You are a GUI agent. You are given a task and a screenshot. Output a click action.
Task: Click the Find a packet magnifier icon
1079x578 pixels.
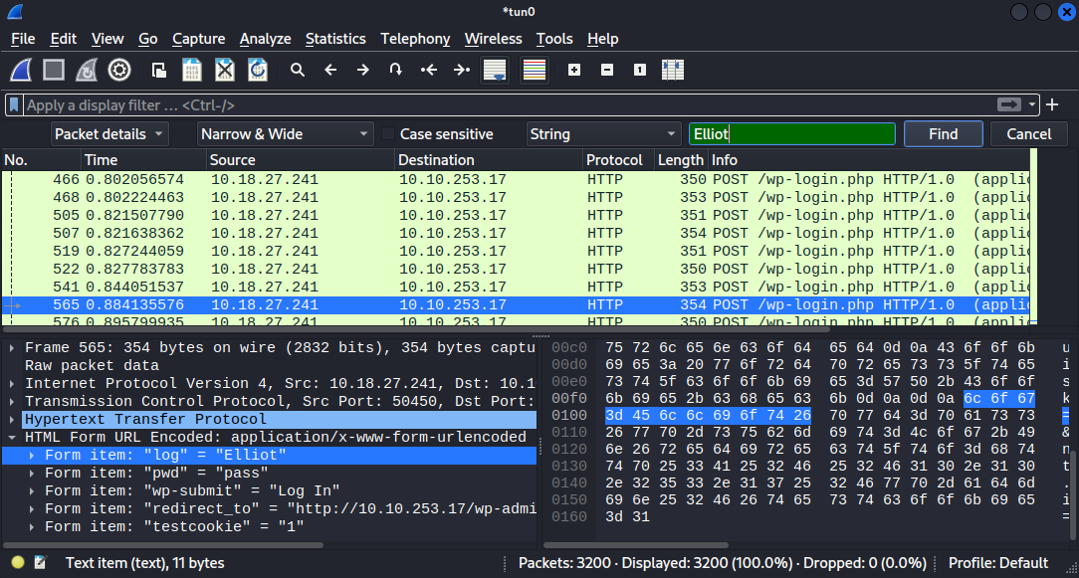tap(298, 70)
